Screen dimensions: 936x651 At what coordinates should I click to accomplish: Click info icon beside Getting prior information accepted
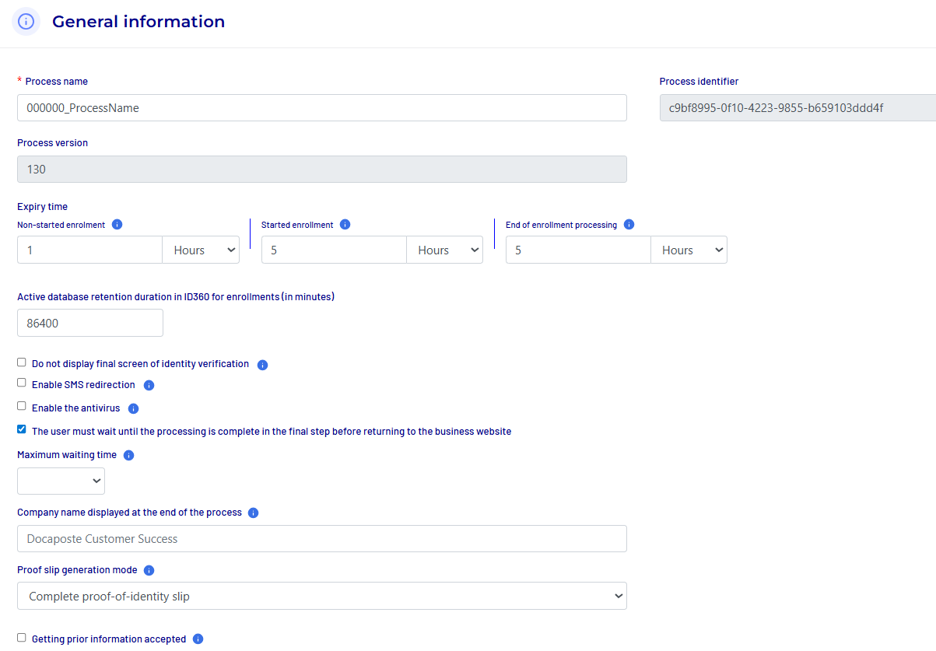(198, 639)
